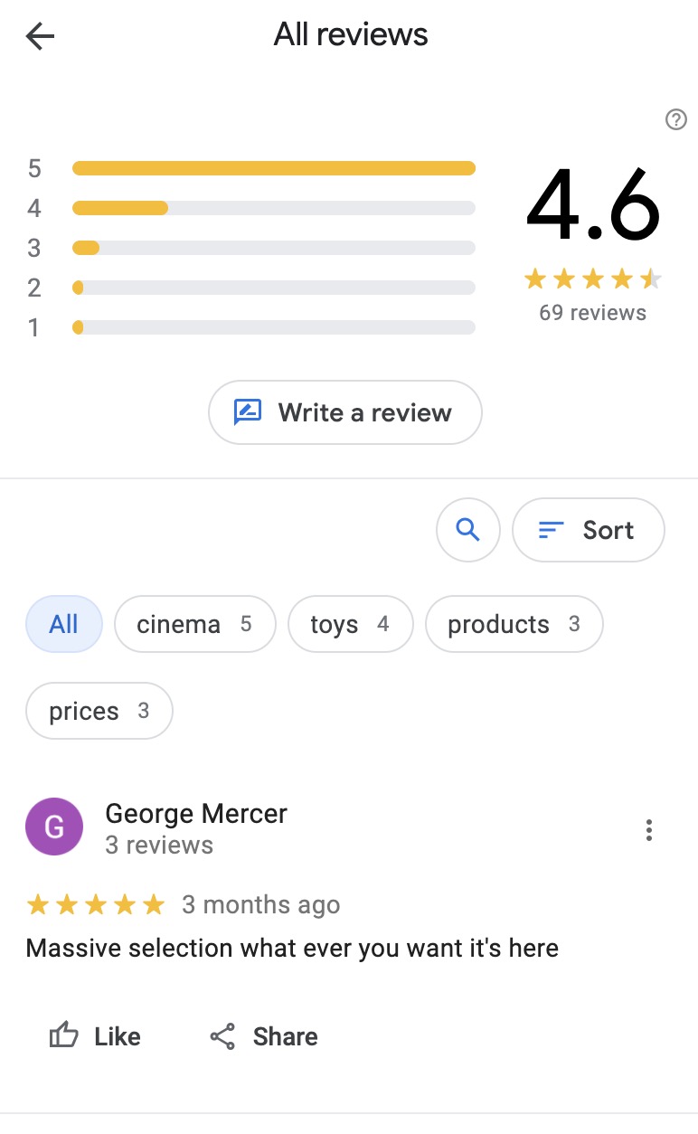Click the Write a review button
The width and height of the screenshot is (698, 1134).
(345, 412)
